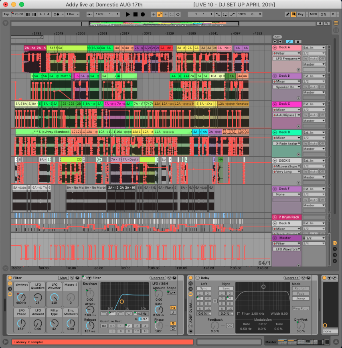Toggle Draw Mode pencil
Screen dimensions: 342x348
(287, 14)
